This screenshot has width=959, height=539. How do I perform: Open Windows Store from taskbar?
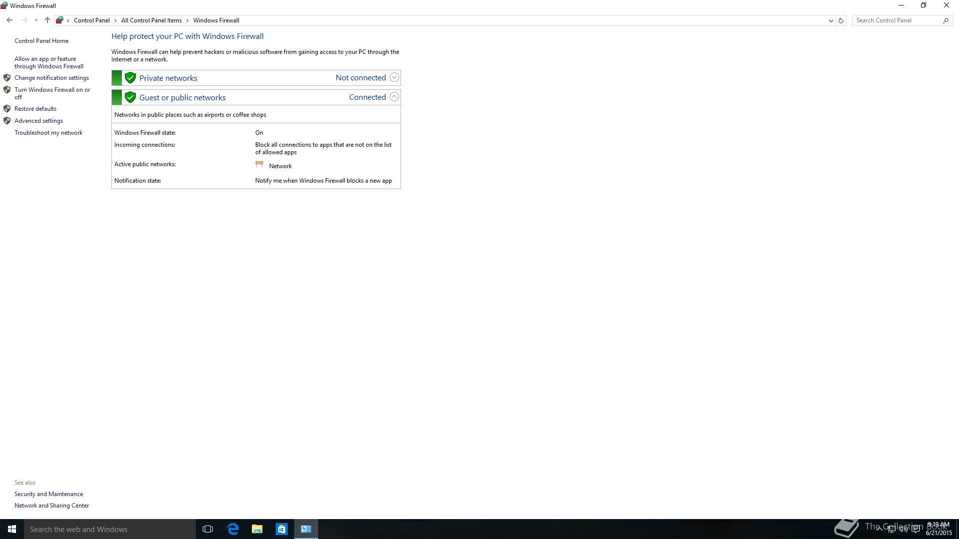(x=282, y=529)
